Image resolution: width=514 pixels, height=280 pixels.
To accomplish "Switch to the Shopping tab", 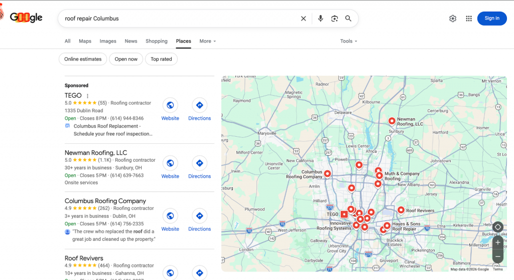I will point(157,41).
